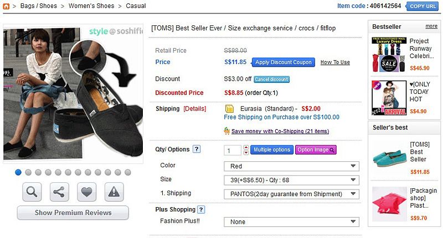
Task: Select the first image carousel dot
Action: coord(18,172)
